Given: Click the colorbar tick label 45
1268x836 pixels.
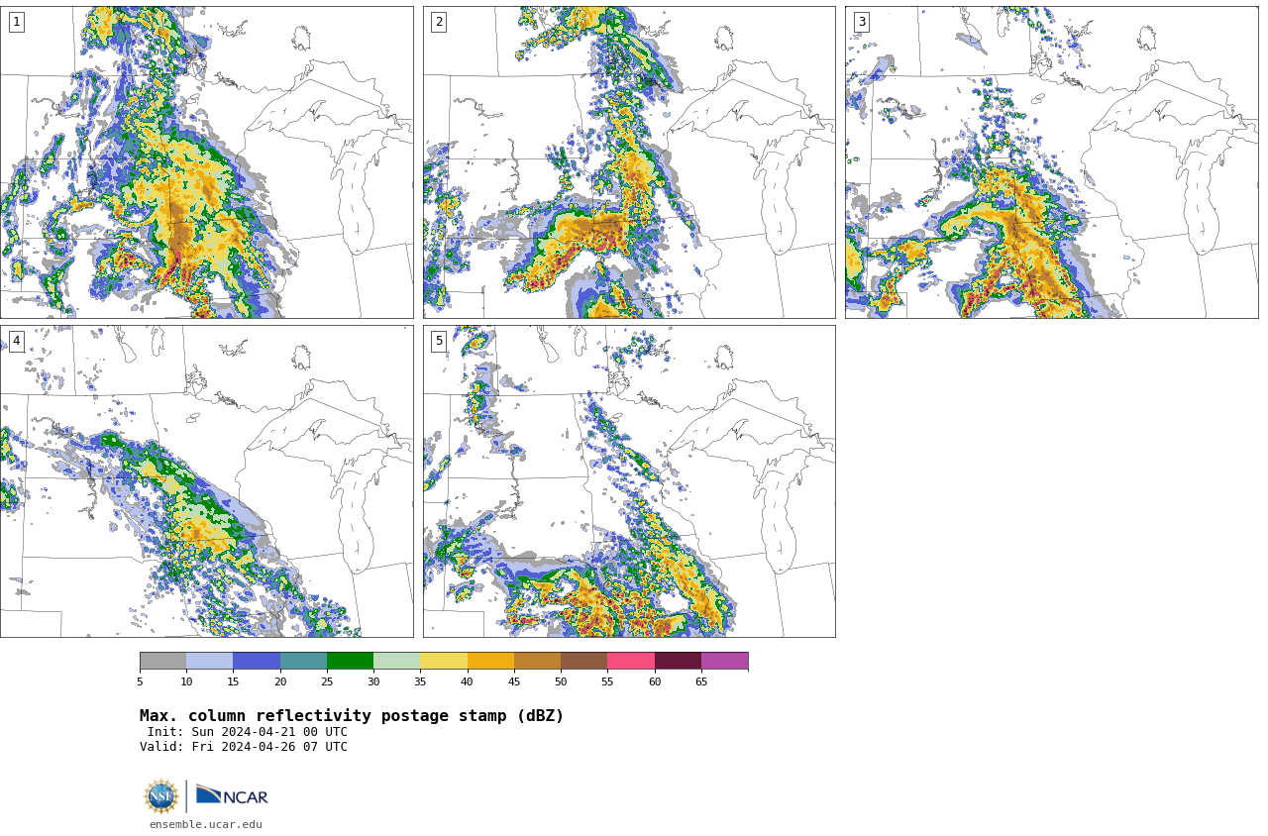Looking at the screenshot, I should click(x=514, y=681).
